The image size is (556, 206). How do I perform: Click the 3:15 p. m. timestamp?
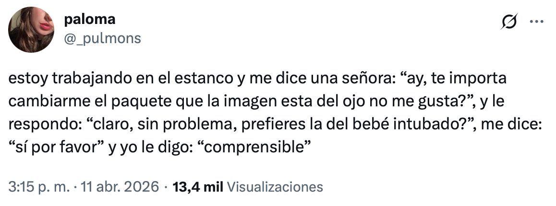click(x=39, y=186)
